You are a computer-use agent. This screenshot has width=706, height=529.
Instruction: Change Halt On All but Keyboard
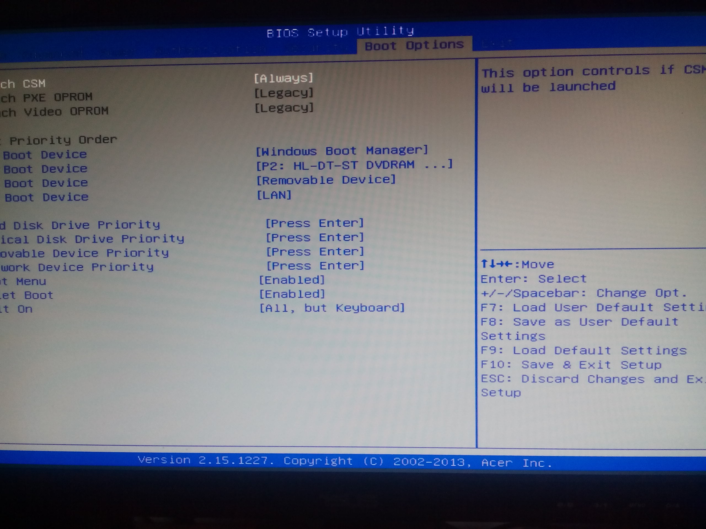[332, 308]
